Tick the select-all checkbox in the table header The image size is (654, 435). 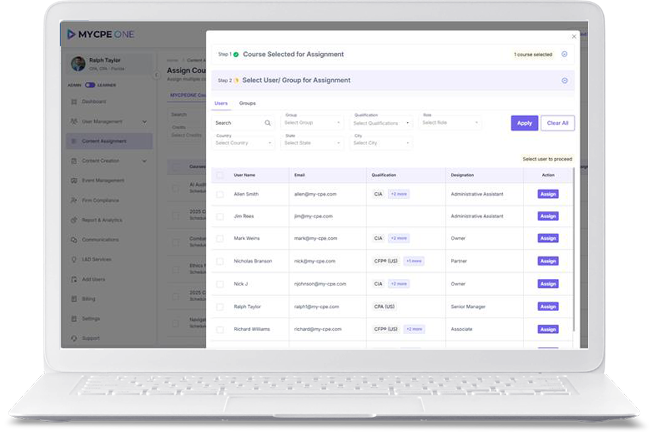(x=220, y=175)
